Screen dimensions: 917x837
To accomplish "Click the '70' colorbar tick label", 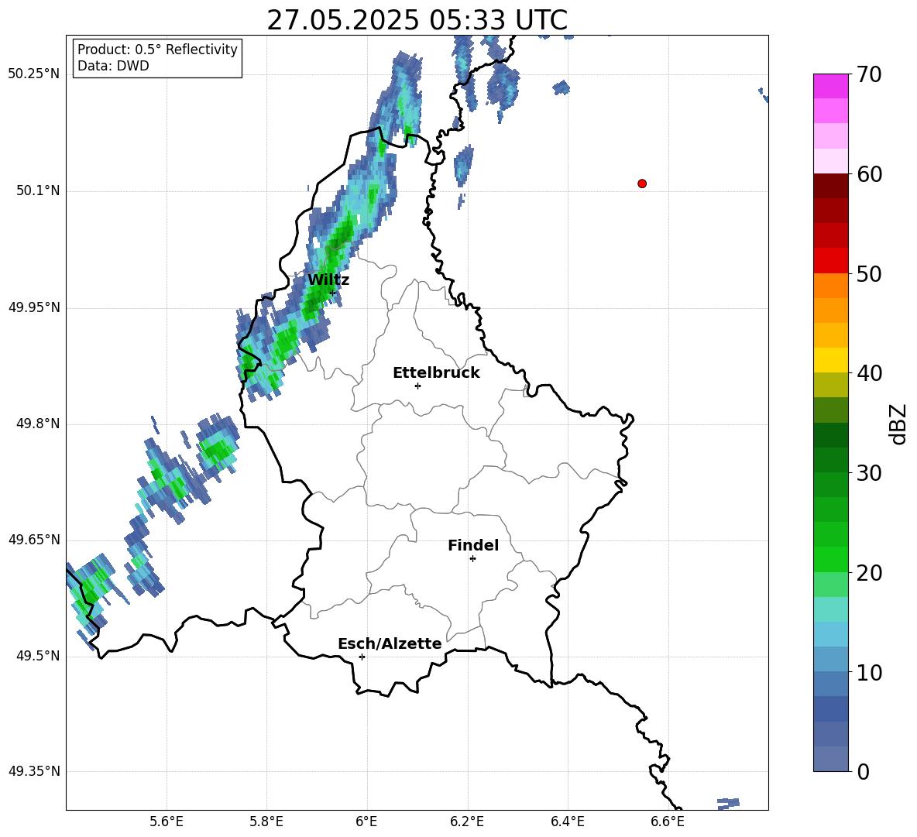I will (869, 74).
